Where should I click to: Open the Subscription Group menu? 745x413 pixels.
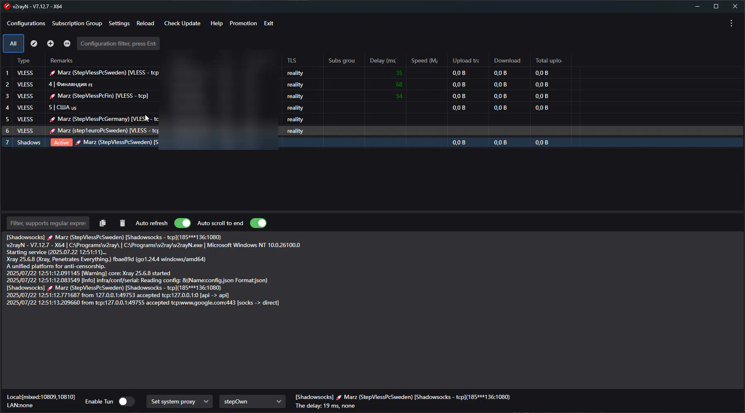click(77, 23)
